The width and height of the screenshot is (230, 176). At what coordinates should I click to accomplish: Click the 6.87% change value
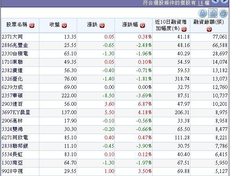[145, 104]
